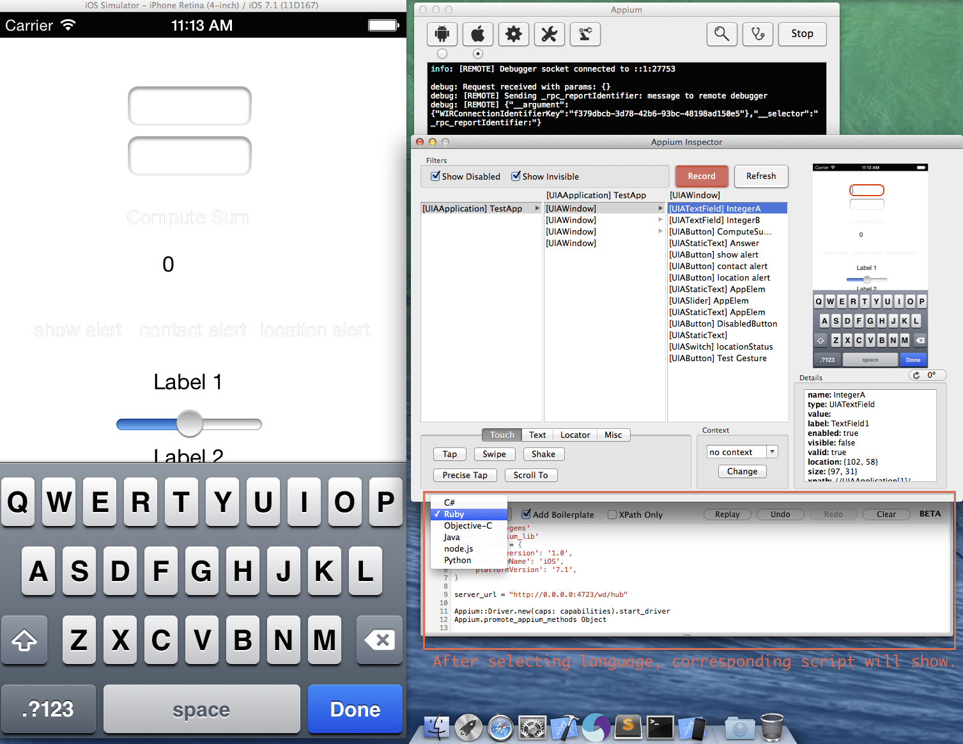
Task: Select Apple radio button under toolbar
Action: pos(478,54)
